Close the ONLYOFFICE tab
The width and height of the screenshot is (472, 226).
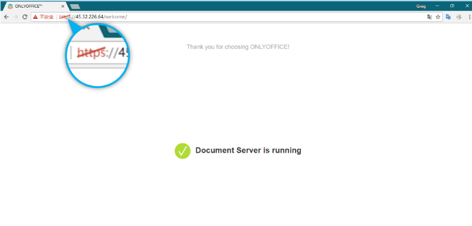point(63,6)
